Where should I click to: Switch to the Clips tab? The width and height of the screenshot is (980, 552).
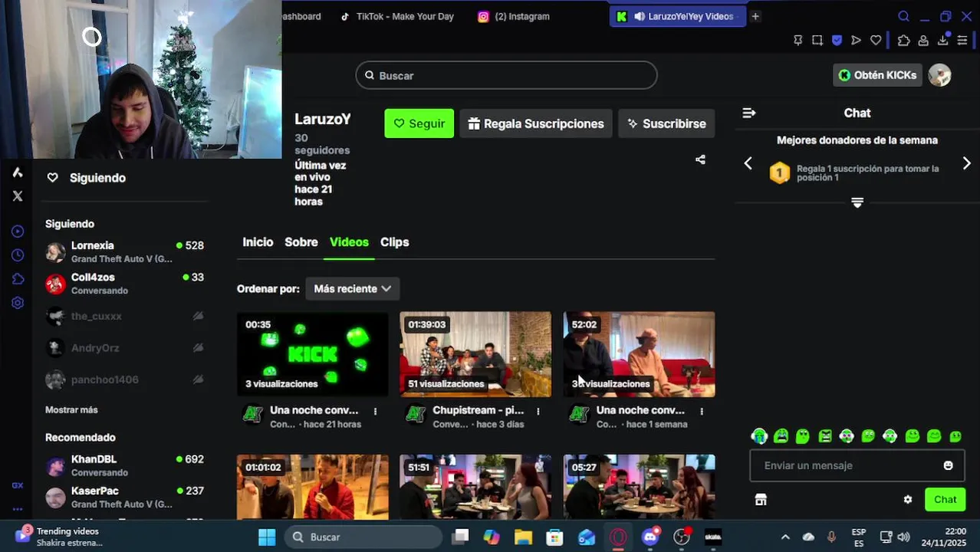tap(394, 242)
